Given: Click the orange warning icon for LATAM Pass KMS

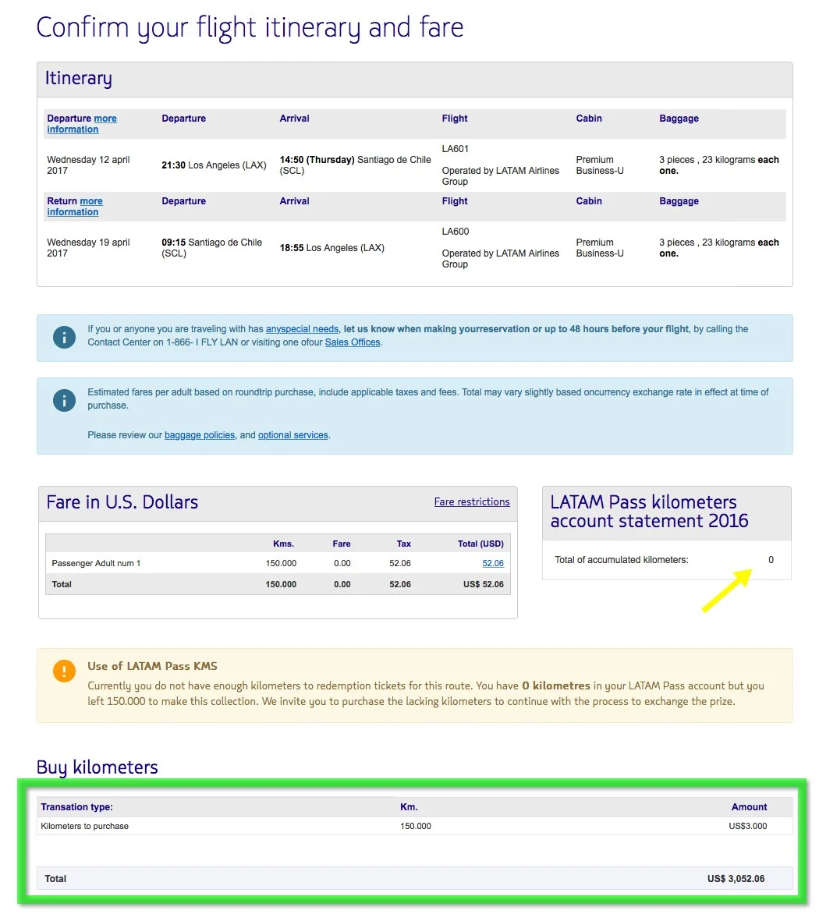Looking at the screenshot, I should (64, 671).
